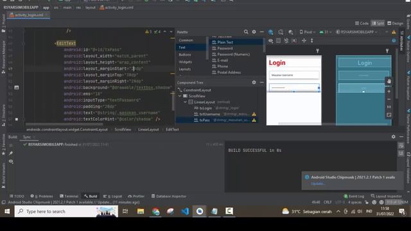411x231 pixels.
Task: Select E-mail item in Palette
Action: click(x=222, y=60)
